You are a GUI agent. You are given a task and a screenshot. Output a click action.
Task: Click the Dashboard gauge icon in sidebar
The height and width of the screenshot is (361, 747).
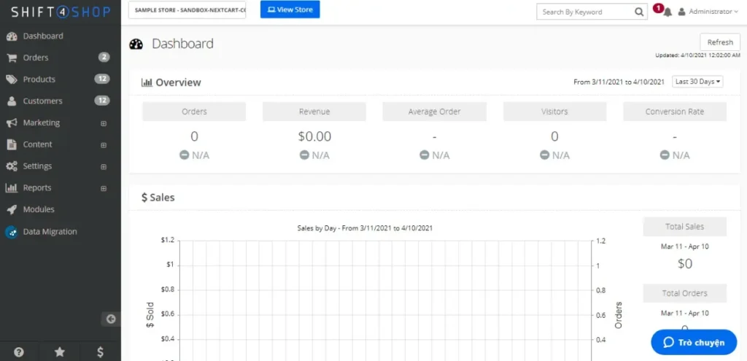pyautogui.click(x=12, y=36)
